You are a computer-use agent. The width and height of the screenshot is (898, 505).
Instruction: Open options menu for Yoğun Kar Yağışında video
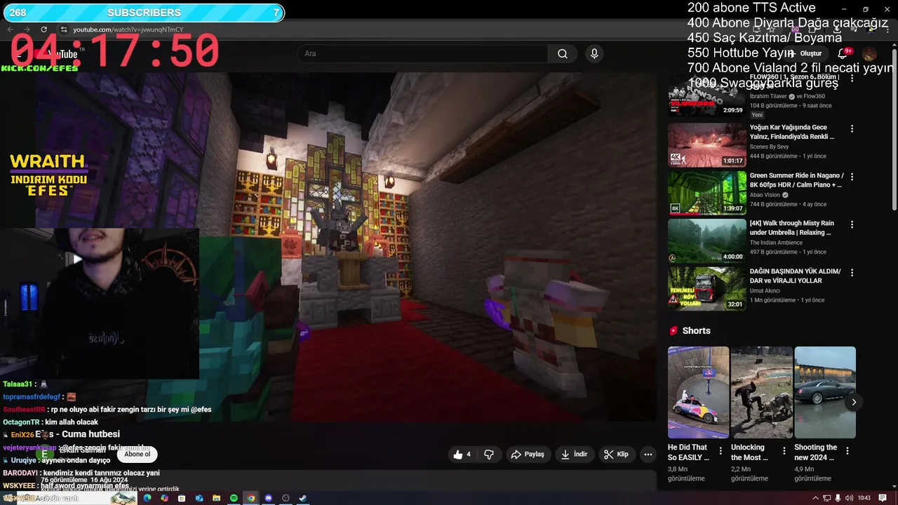[x=852, y=129]
